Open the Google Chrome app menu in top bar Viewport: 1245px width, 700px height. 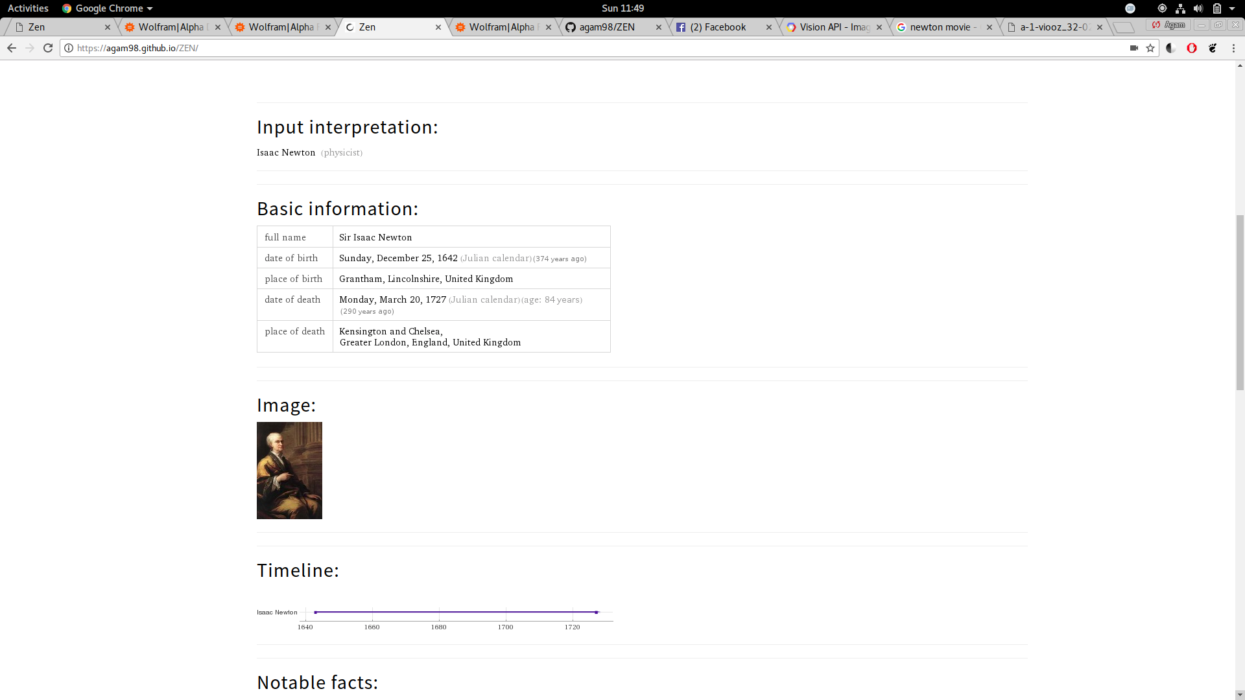point(108,8)
